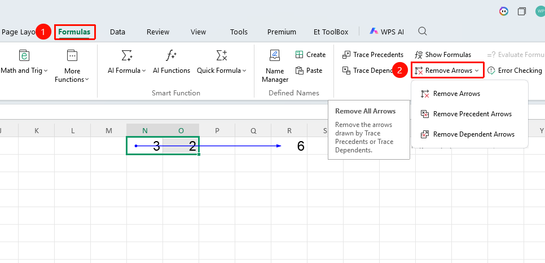The width and height of the screenshot is (545, 263).
Task: Click the Create grid icon
Action: pos(299,55)
